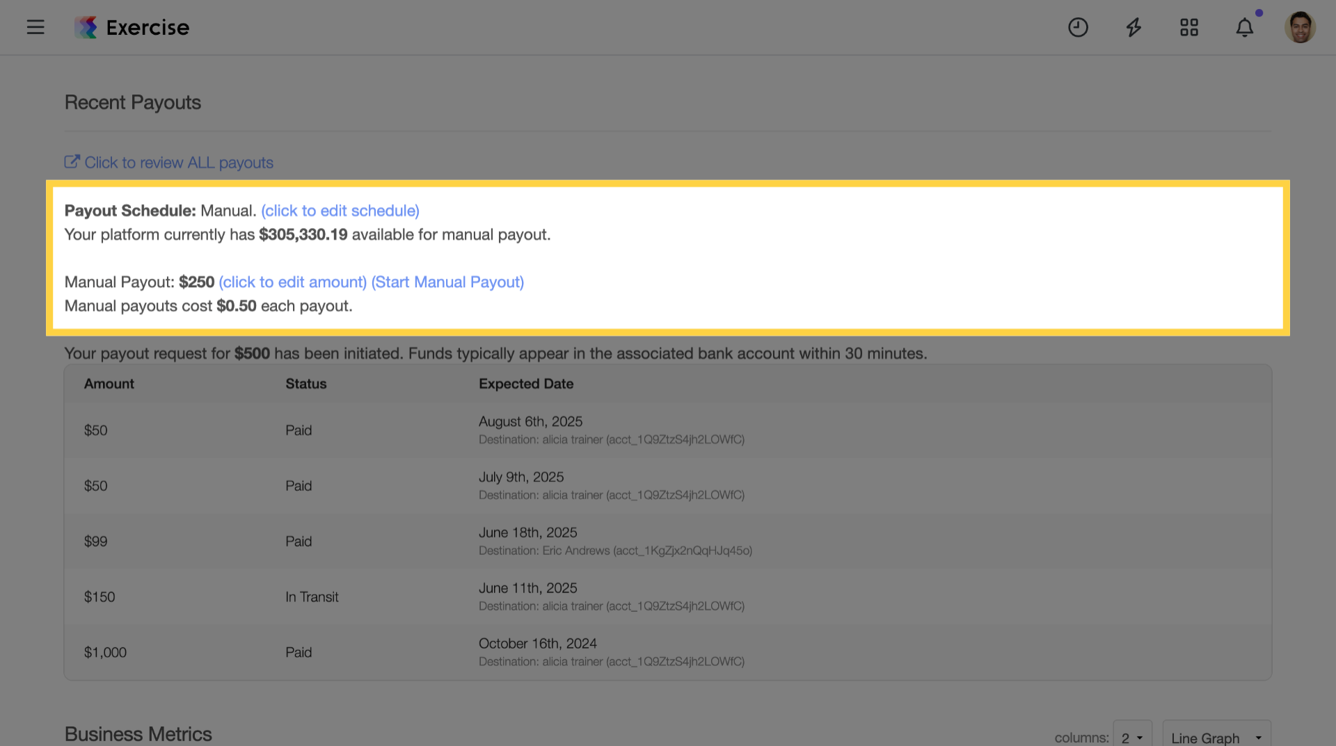Click the $305,330.19 available balance

tap(303, 235)
